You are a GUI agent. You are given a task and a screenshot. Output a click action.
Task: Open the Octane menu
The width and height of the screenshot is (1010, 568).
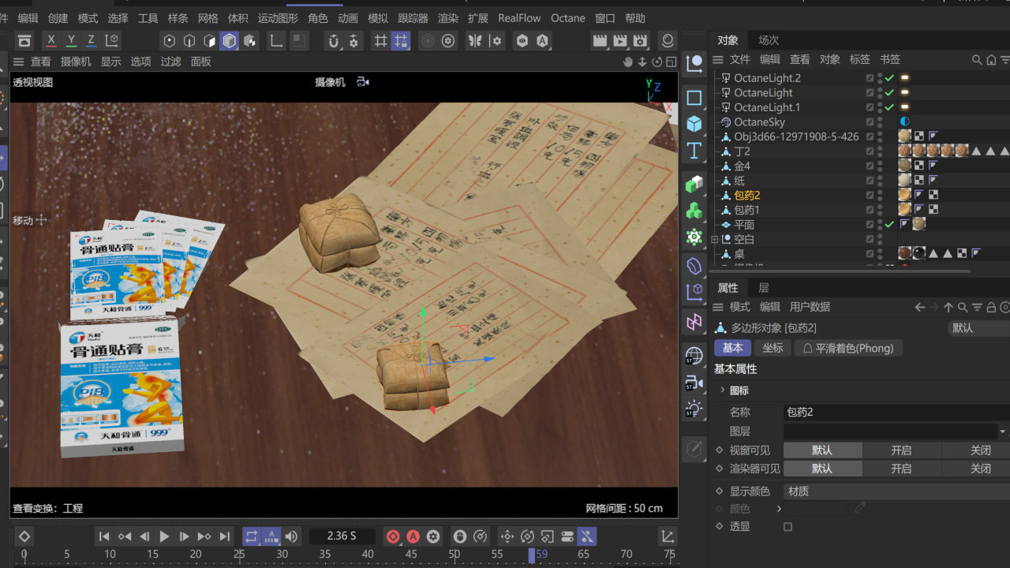(x=567, y=17)
